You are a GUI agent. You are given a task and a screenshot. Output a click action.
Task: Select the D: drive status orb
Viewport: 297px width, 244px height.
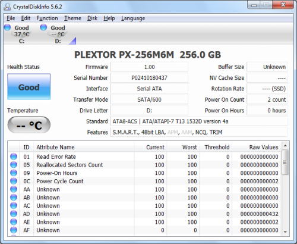coord(43,27)
